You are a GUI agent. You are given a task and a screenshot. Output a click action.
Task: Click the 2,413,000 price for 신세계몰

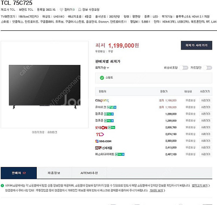[x=171, y=148]
